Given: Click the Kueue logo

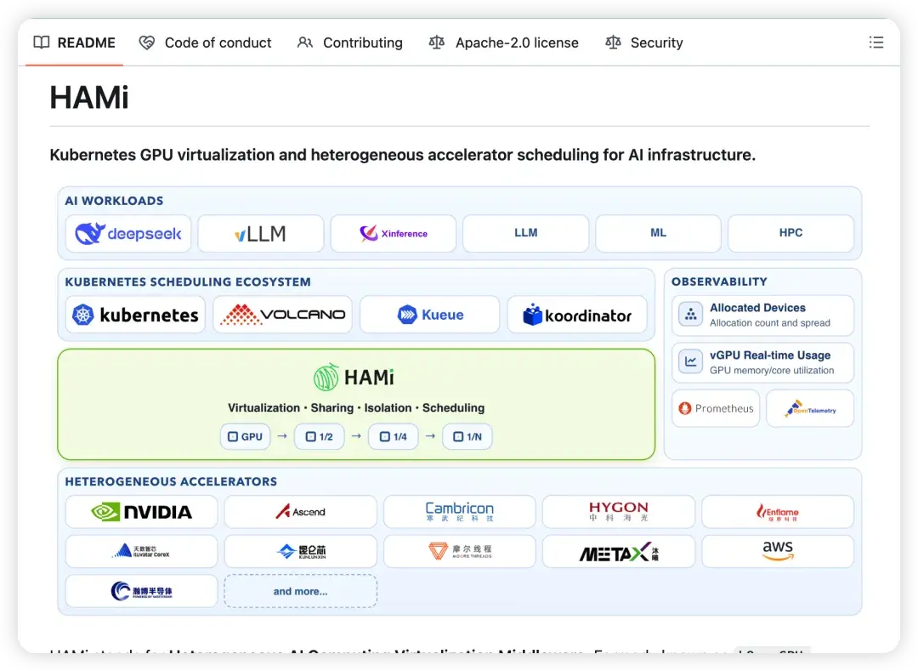Looking at the screenshot, I should tap(430, 315).
